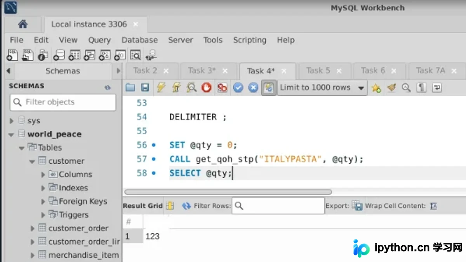Roll back the transaction with the X icon
Screen dimensions: 466x262
[x=253, y=88]
